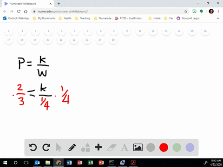Click the insert image tool
The image size is (223, 167).
pos(138,148)
